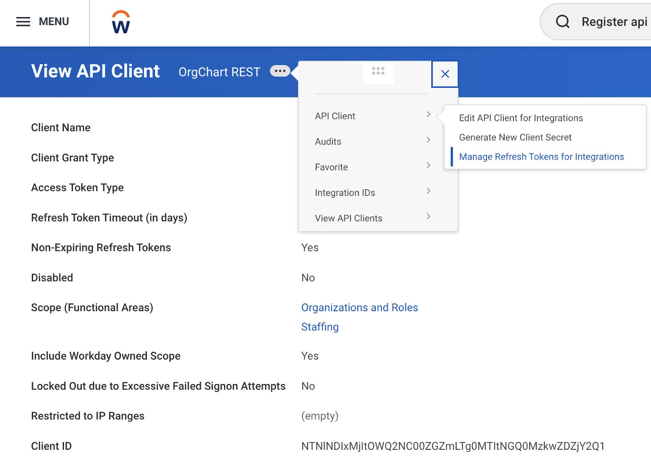The image size is (651, 466).
Task: Open the Staffing scope link
Action: coord(320,327)
